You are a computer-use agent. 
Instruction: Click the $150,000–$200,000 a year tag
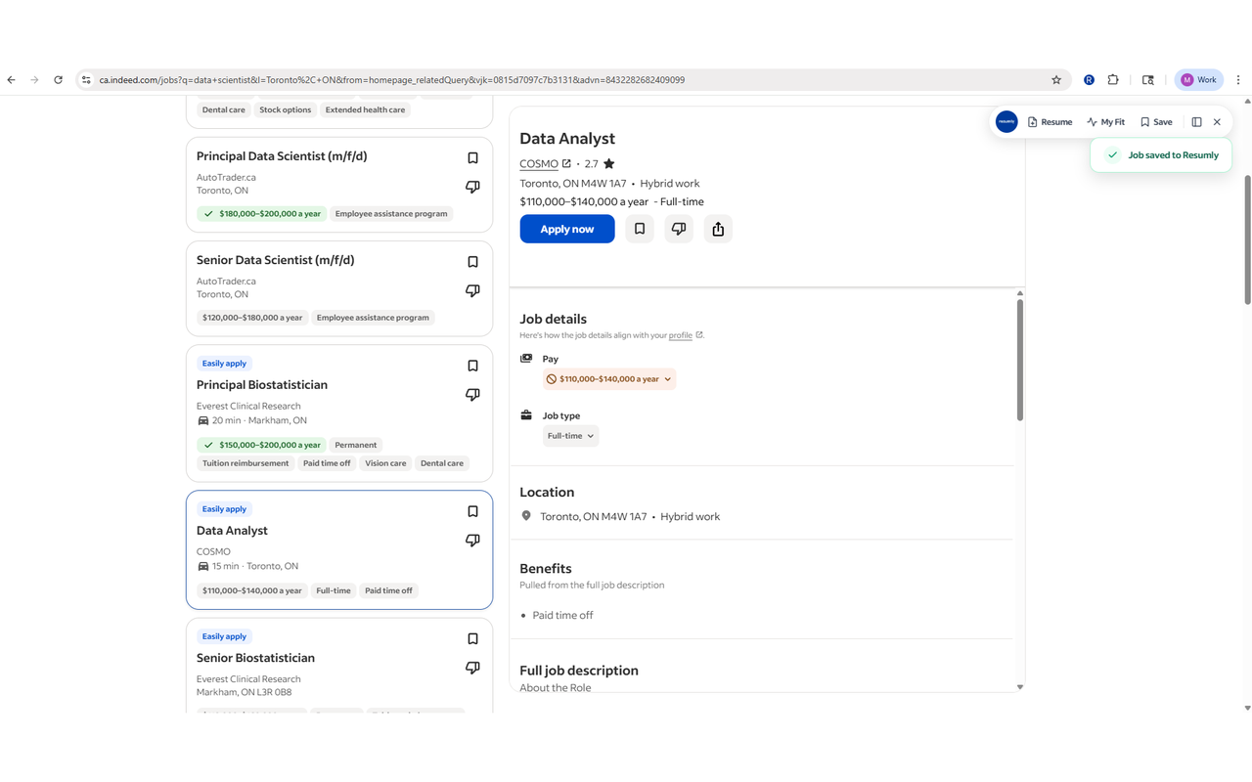(x=260, y=445)
